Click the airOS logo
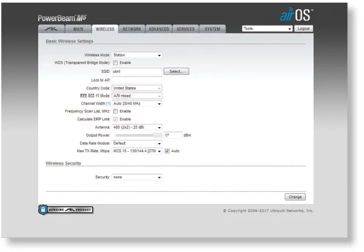 [x=296, y=15]
